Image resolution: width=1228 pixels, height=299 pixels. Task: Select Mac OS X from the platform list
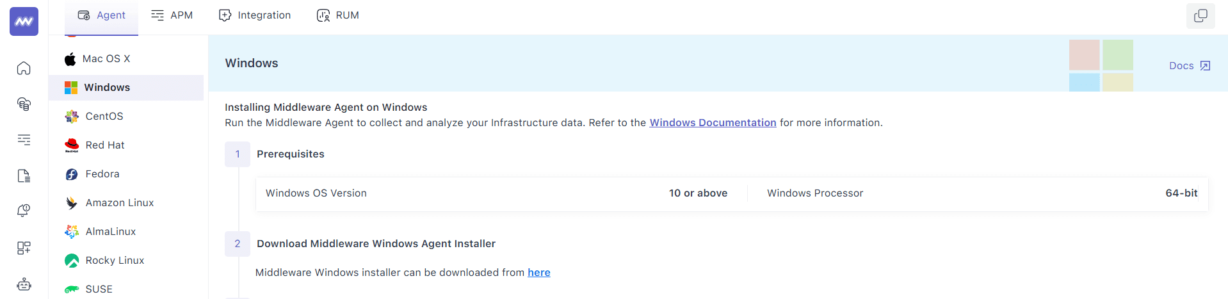point(106,59)
